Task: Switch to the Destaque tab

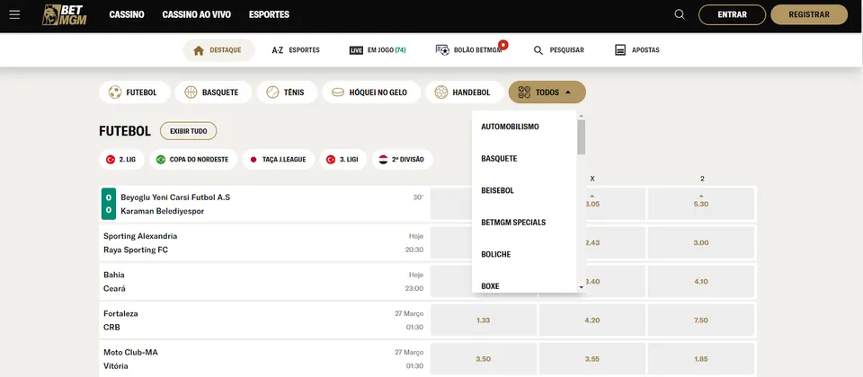Action: point(218,50)
